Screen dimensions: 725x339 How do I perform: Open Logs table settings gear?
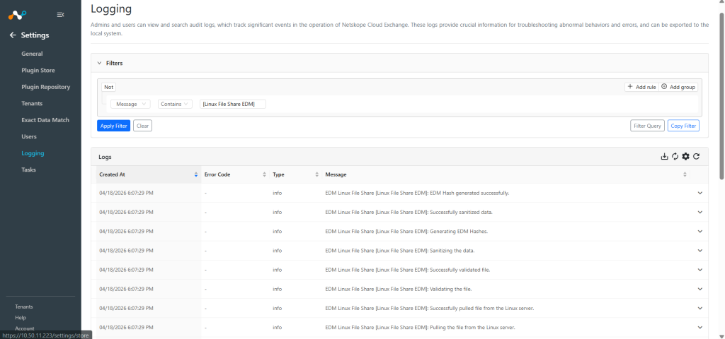coord(685,156)
